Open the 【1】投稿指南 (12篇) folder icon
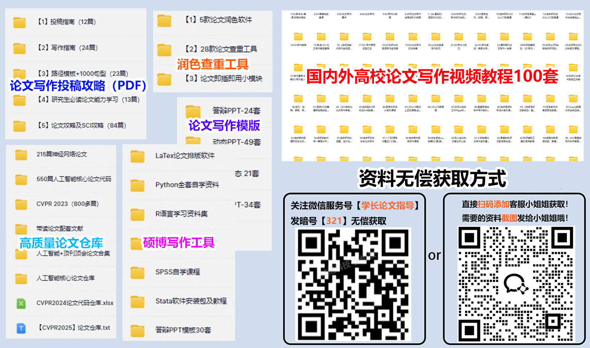This screenshot has width=590, height=348. (x=19, y=22)
